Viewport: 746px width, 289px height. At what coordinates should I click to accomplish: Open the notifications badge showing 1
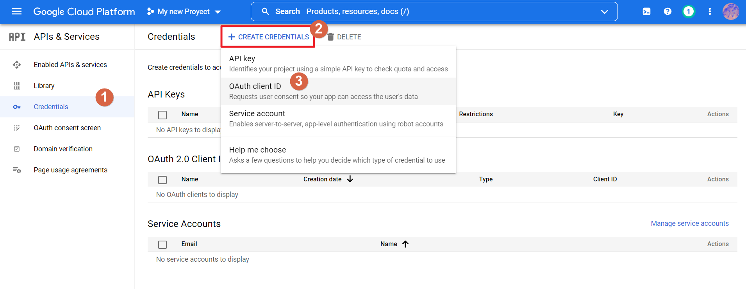(689, 12)
